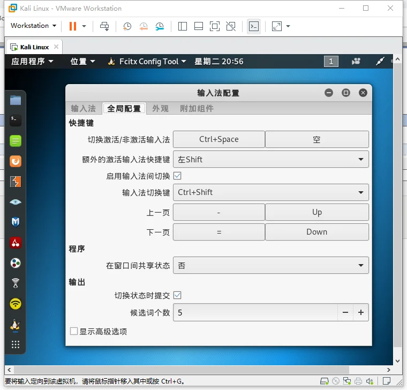Screen dimensions: 407x390
Task: Click the stretch guest display icon
Action: tap(277, 26)
